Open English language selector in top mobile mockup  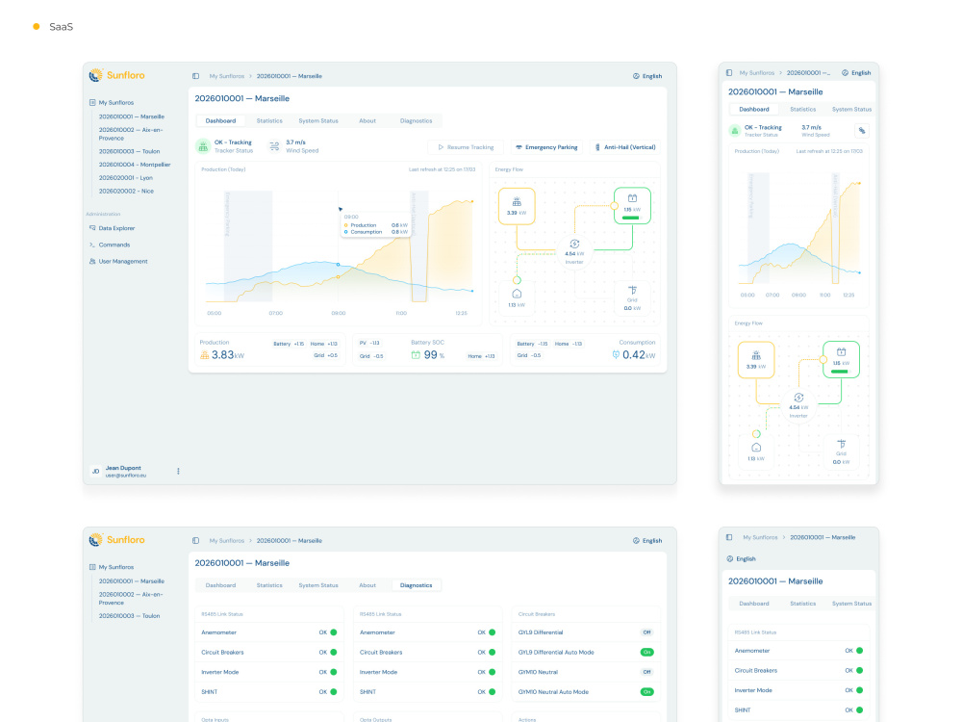click(856, 72)
